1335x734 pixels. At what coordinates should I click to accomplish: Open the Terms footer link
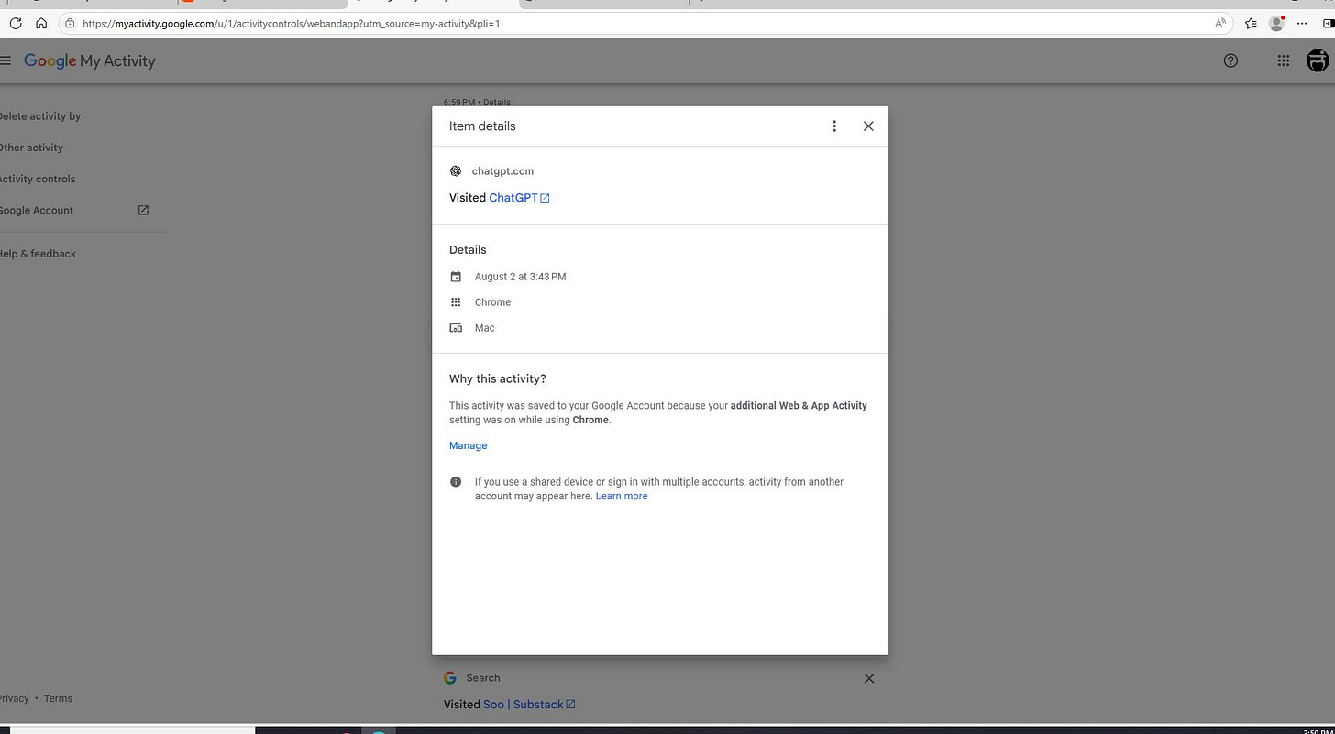tap(58, 698)
